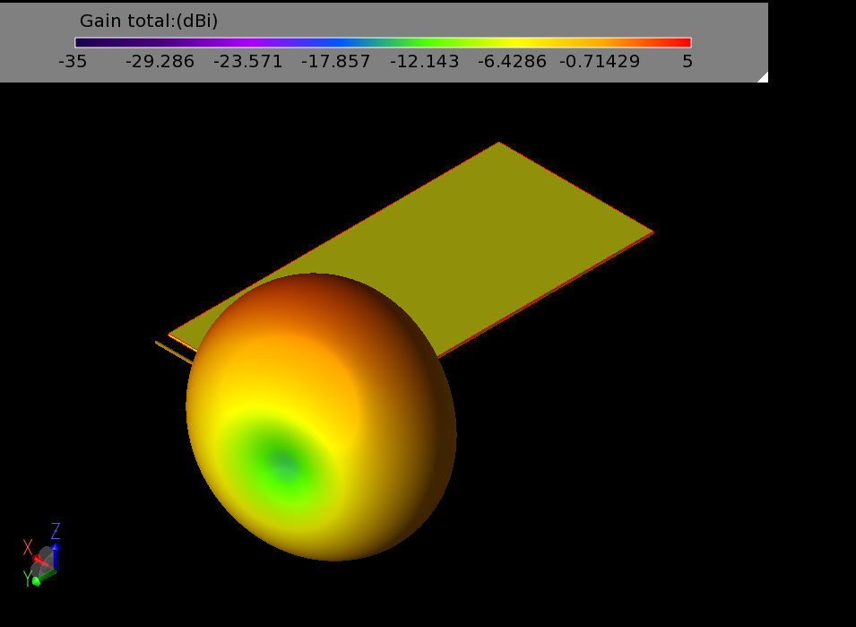Screen dimensions: 856x627
Task: Click the green null on radiation pattern
Action: tap(283, 464)
